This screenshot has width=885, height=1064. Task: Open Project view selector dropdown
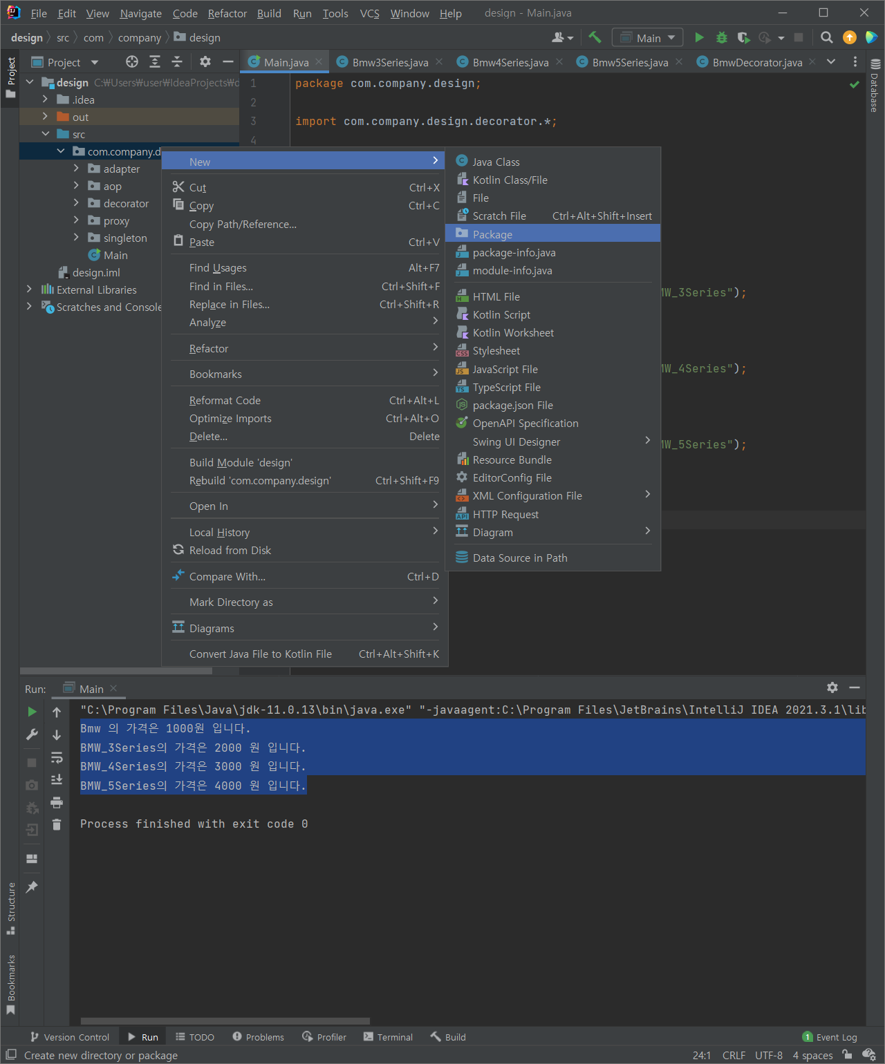[66, 62]
